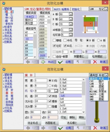Check the 自定-板厚 checkbox
Image resolution: width=110 pixels, height=132 pixels.
tap(54, 56)
